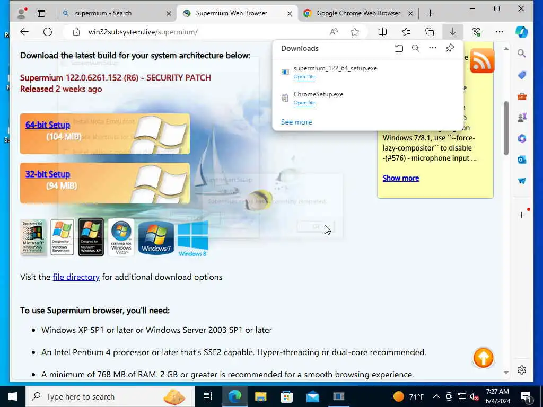Switch to Google Chrome Web Browser tab
The width and height of the screenshot is (543, 407).
pyautogui.click(x=358, y=13)
